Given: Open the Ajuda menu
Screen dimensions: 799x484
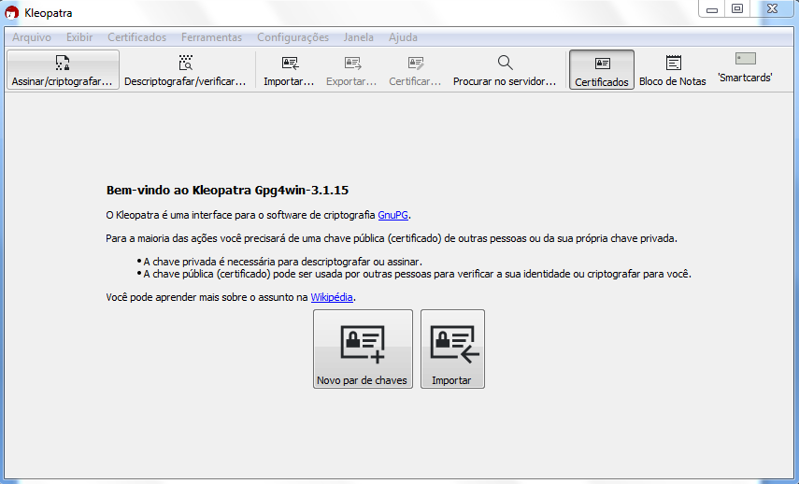Looking at the screenshot, I should [403, 37].
